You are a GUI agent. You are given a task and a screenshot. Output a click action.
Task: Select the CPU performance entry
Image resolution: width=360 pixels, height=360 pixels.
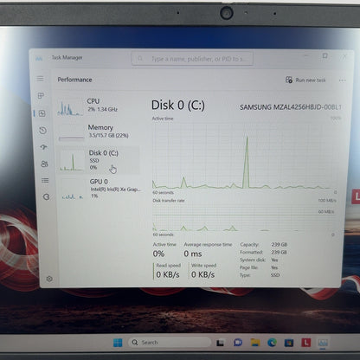pos(98,106)
